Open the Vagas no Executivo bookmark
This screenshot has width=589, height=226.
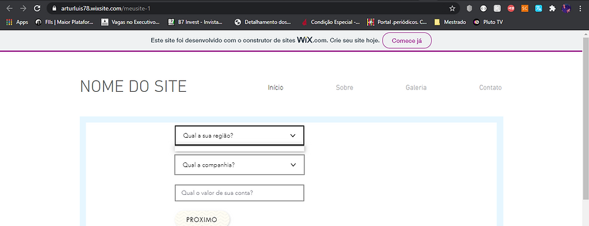click(x=130, y=22)
